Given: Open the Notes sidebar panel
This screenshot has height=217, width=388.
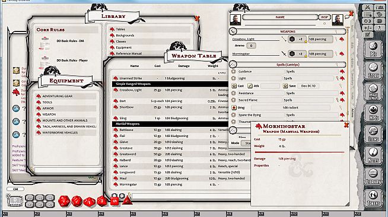Looking at the screenshot, I should pos(373,155).
